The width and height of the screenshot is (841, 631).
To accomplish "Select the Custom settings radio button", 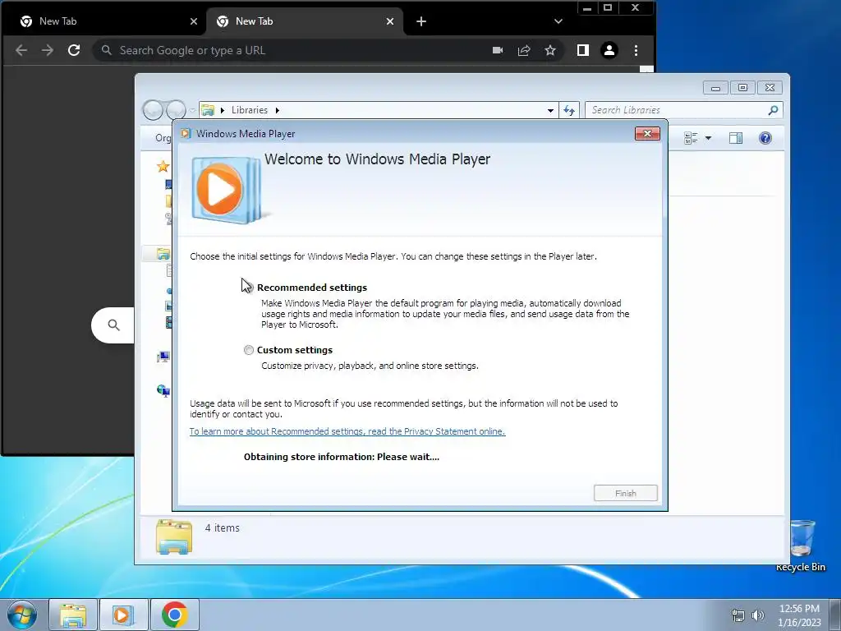I will (x=248, y=350).
